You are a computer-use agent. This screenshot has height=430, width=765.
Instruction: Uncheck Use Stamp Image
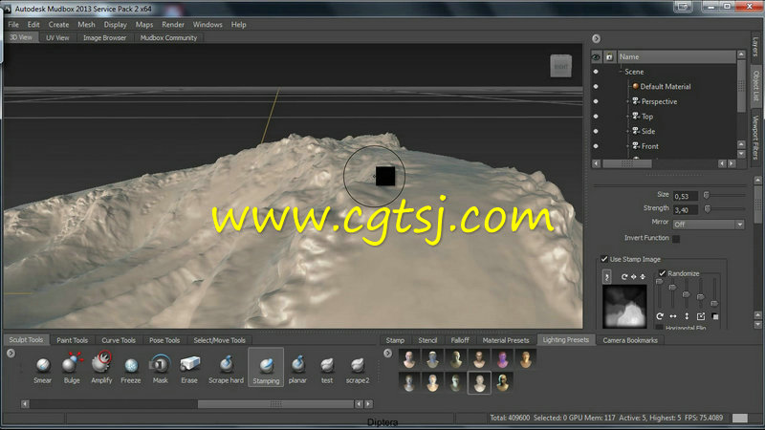(604, 259)
